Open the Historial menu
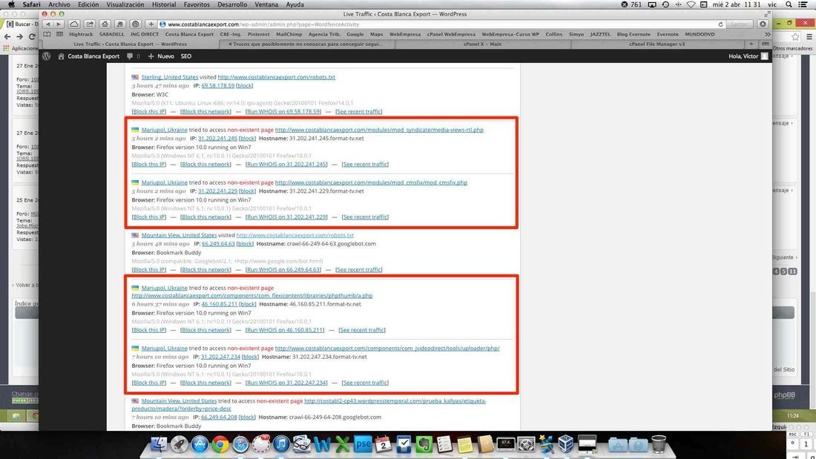The width and height of the screenshot is (816, 459). coord(164,4)
